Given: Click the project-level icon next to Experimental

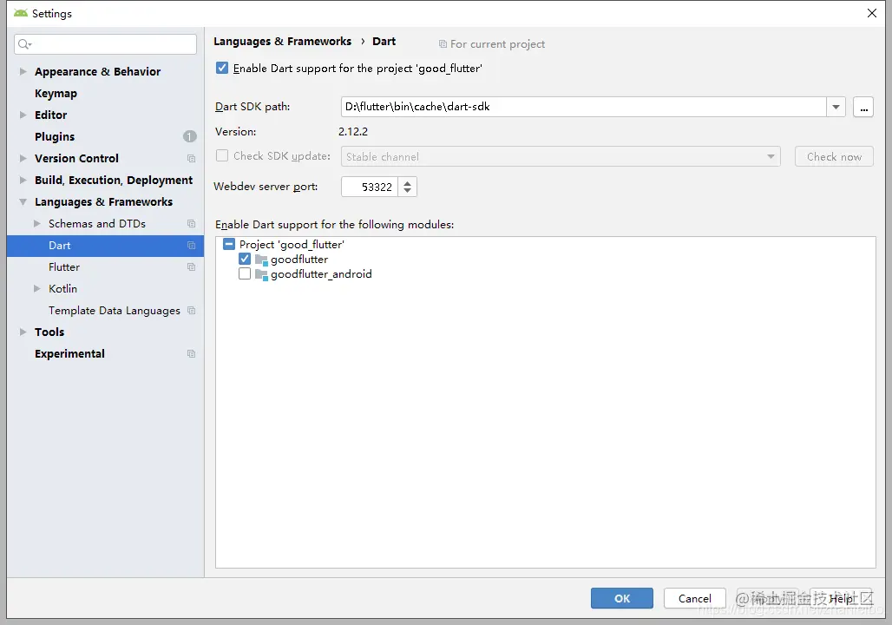Looking at the screenshot, I should tap(191, 354).
